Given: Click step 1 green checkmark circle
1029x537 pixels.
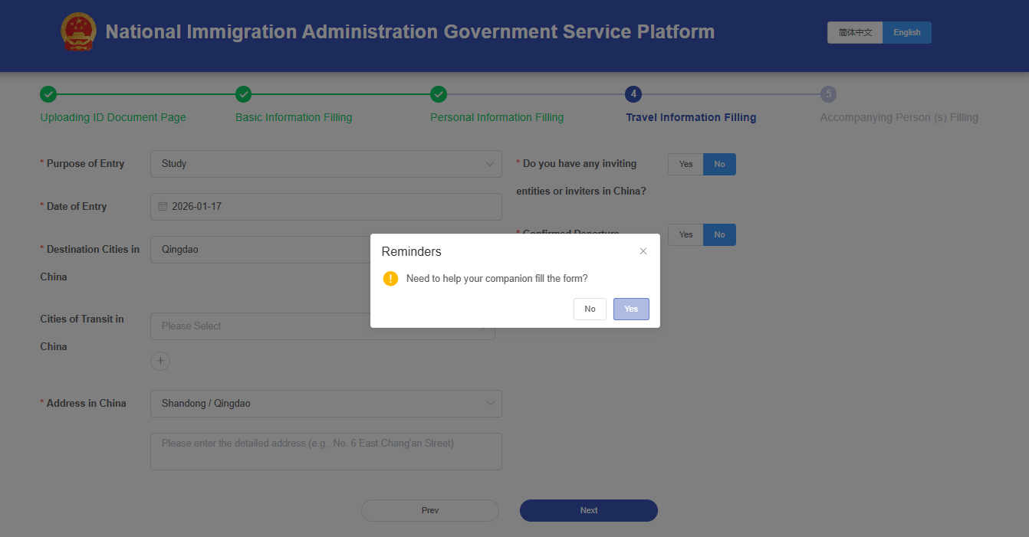Looking at the screenshot, I should click(x=48, y=94).
